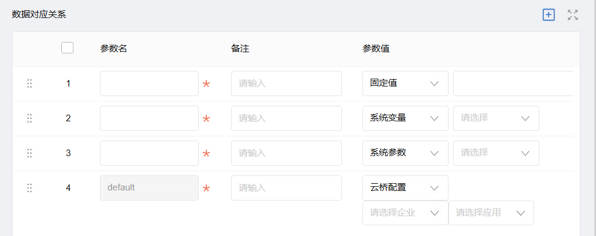Click the fixed value input in row 1
The width and height of the screenshot is (596, 236).
click(x=514, y=83)
